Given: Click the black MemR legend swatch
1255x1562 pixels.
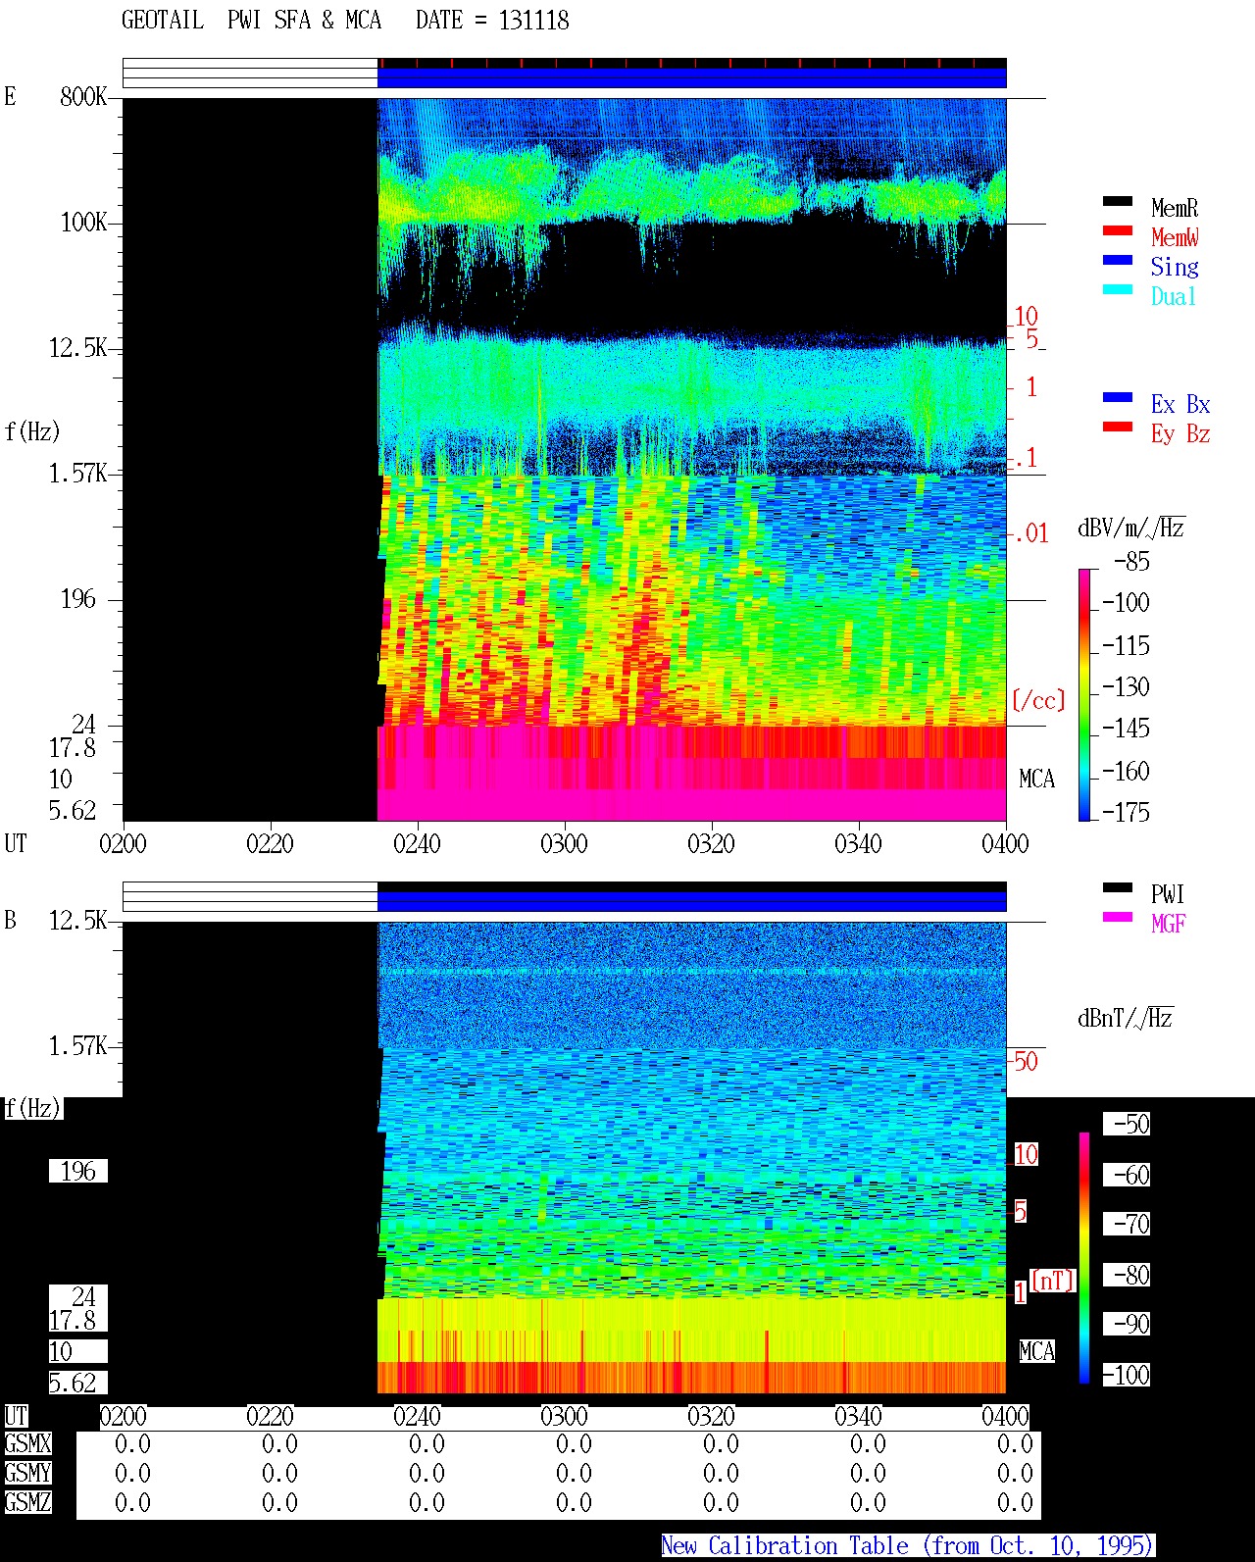Looking at the screenshot, I should pos(1118,201).
